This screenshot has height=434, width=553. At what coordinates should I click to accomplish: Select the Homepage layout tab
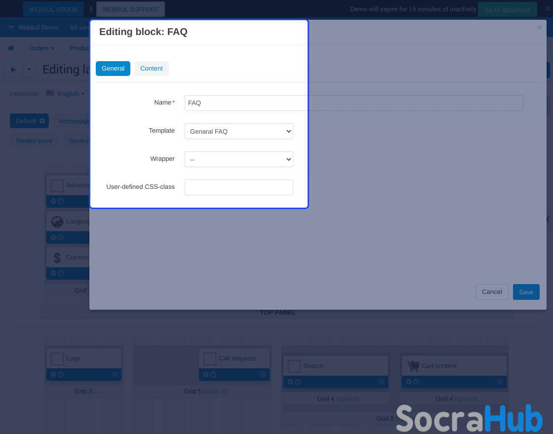point(74,121)
